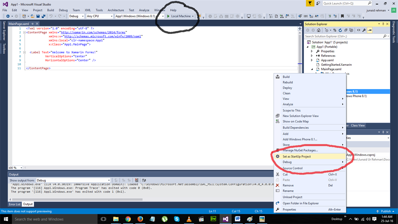Image resolution: width=398 pixels, height=224 pixels.
Task: Save the file with the Save icon
Action: 38,16
